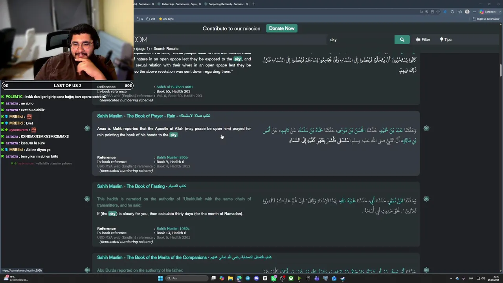Viewport: 503px width, 283px height.
Task: Open Microsoft Teams from the taskbar
Action: click(317, 278)
